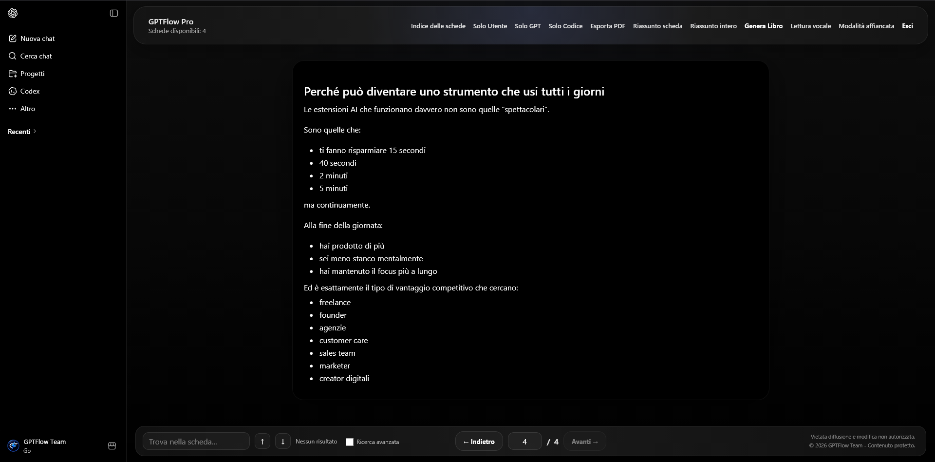Image resolution: width=935 pixels, height=462 pixels.
Task: Open Modalità affiancata
Action: [866, 26]
